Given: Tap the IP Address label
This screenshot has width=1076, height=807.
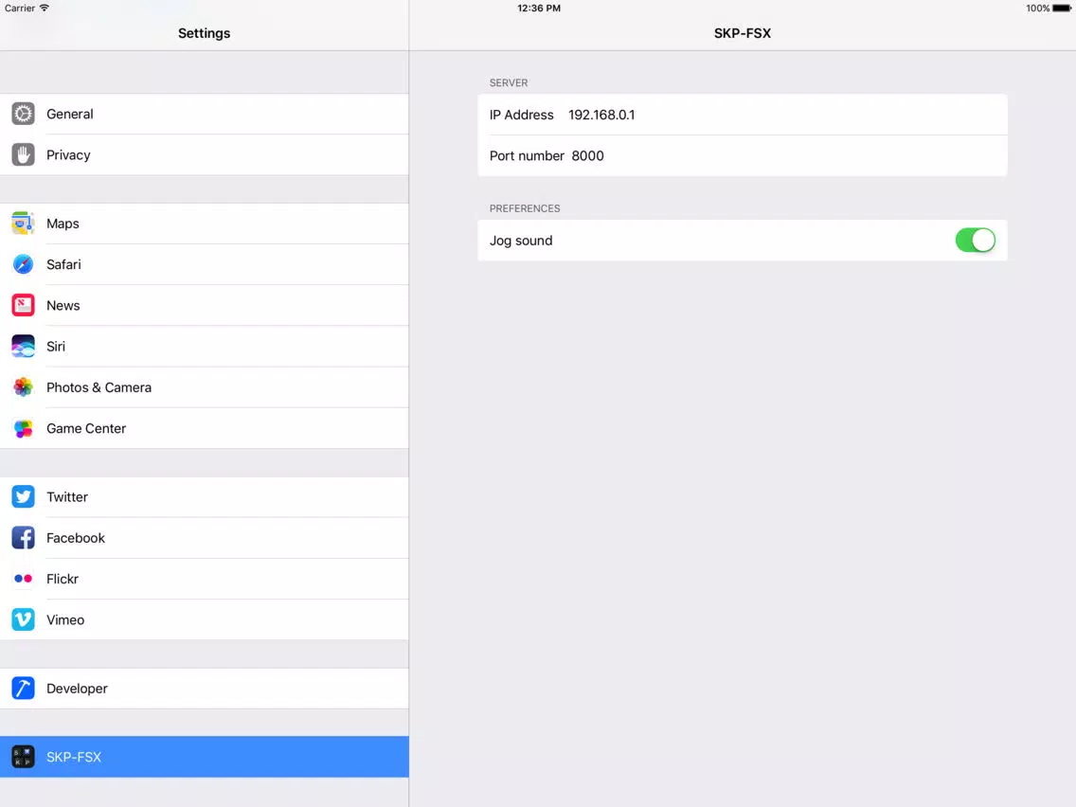Looking at the screenshot, I should [x=522, y=115].
